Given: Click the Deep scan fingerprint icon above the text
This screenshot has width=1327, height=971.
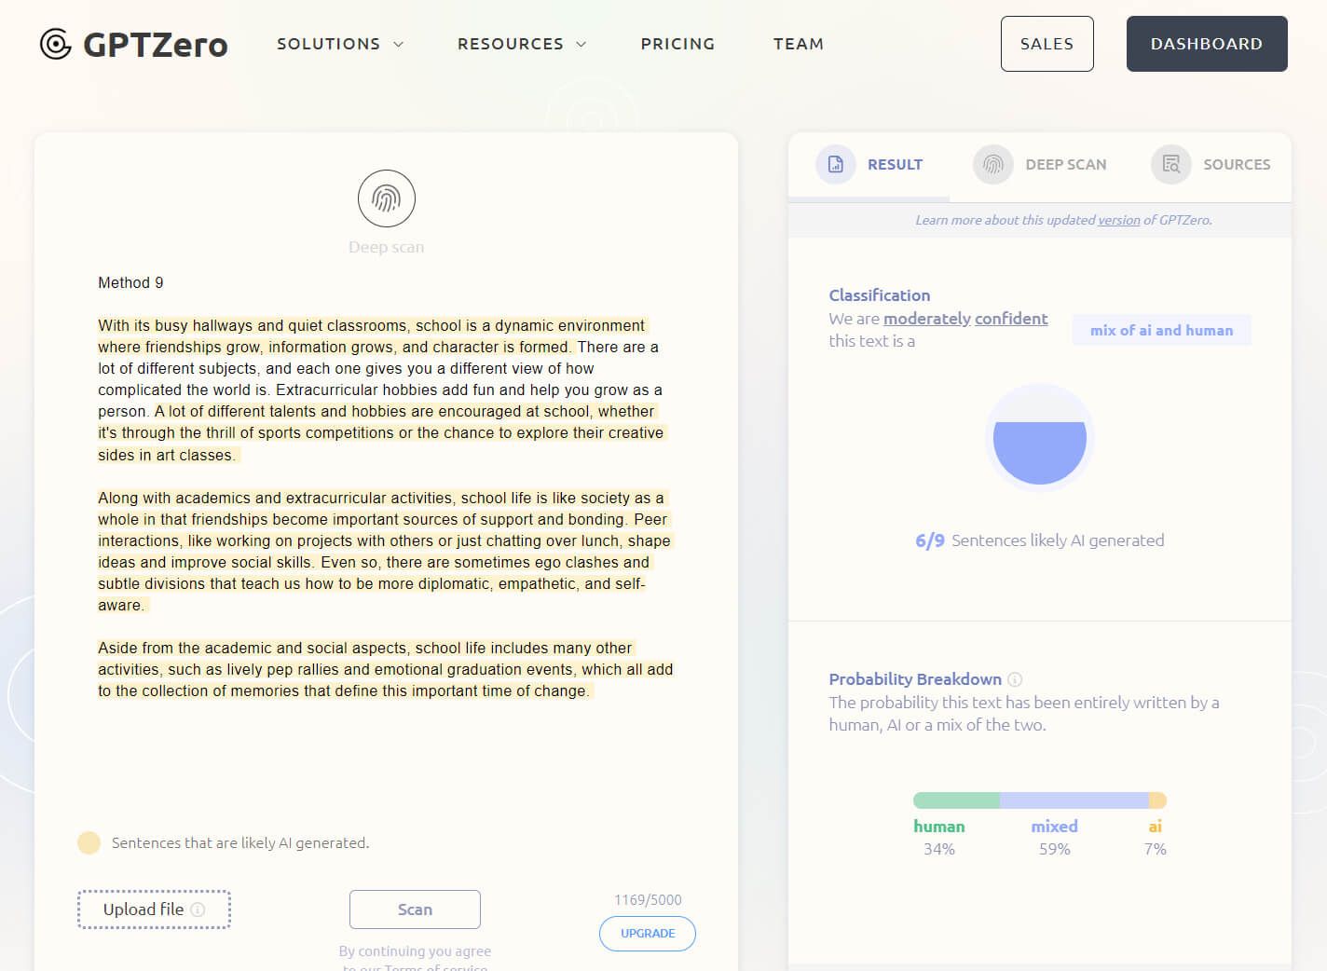Looking at the screenshot, I should (386, 198).
